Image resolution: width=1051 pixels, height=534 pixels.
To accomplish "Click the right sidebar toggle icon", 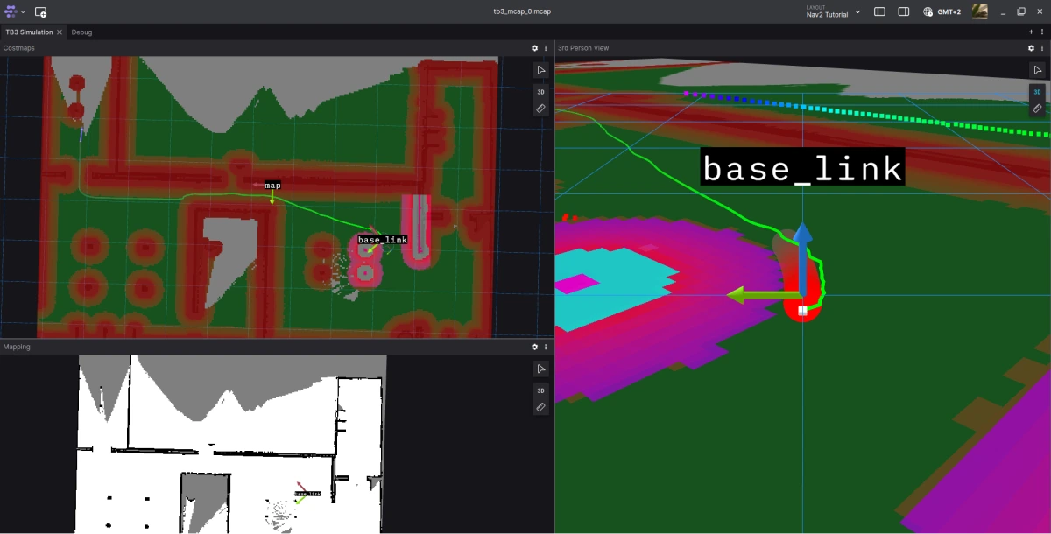I will pos(903,11).
